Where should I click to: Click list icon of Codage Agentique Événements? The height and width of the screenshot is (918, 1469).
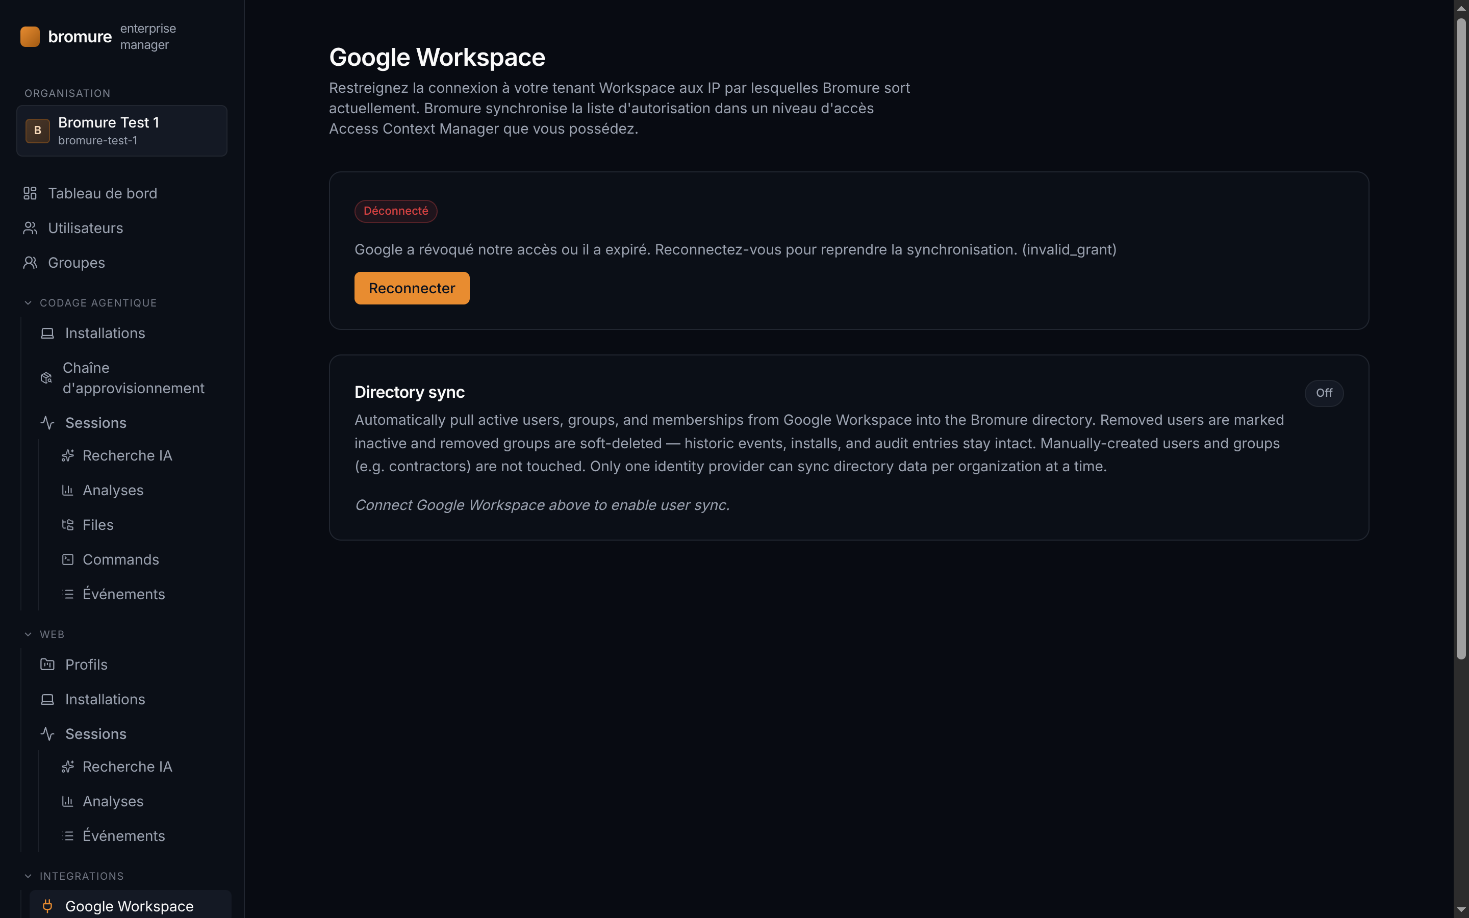point(68,594)
